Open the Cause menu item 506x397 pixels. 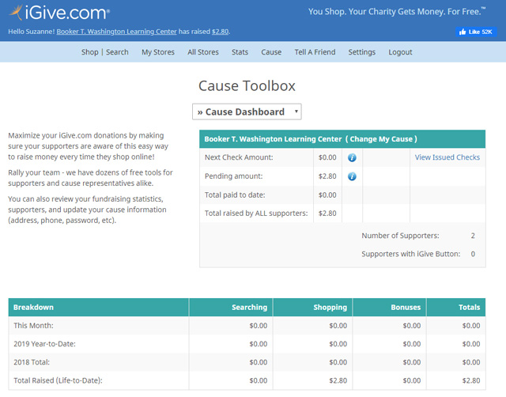(271, 52)
